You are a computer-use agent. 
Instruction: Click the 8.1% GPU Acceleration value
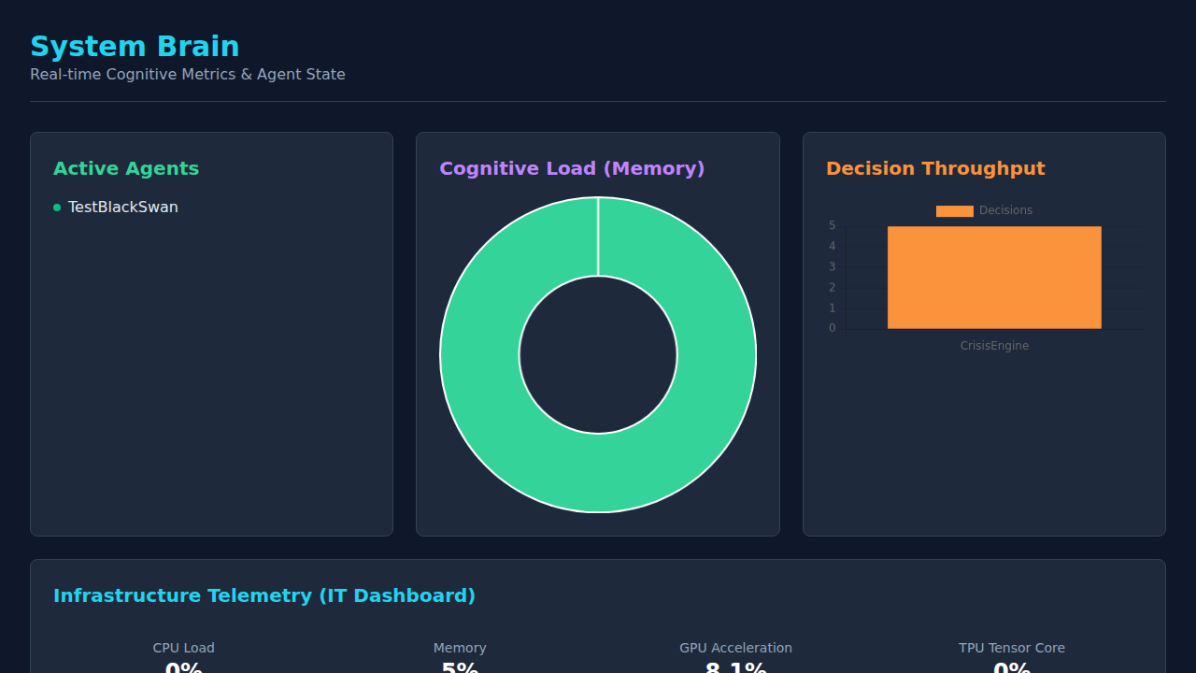coord(735,667)
